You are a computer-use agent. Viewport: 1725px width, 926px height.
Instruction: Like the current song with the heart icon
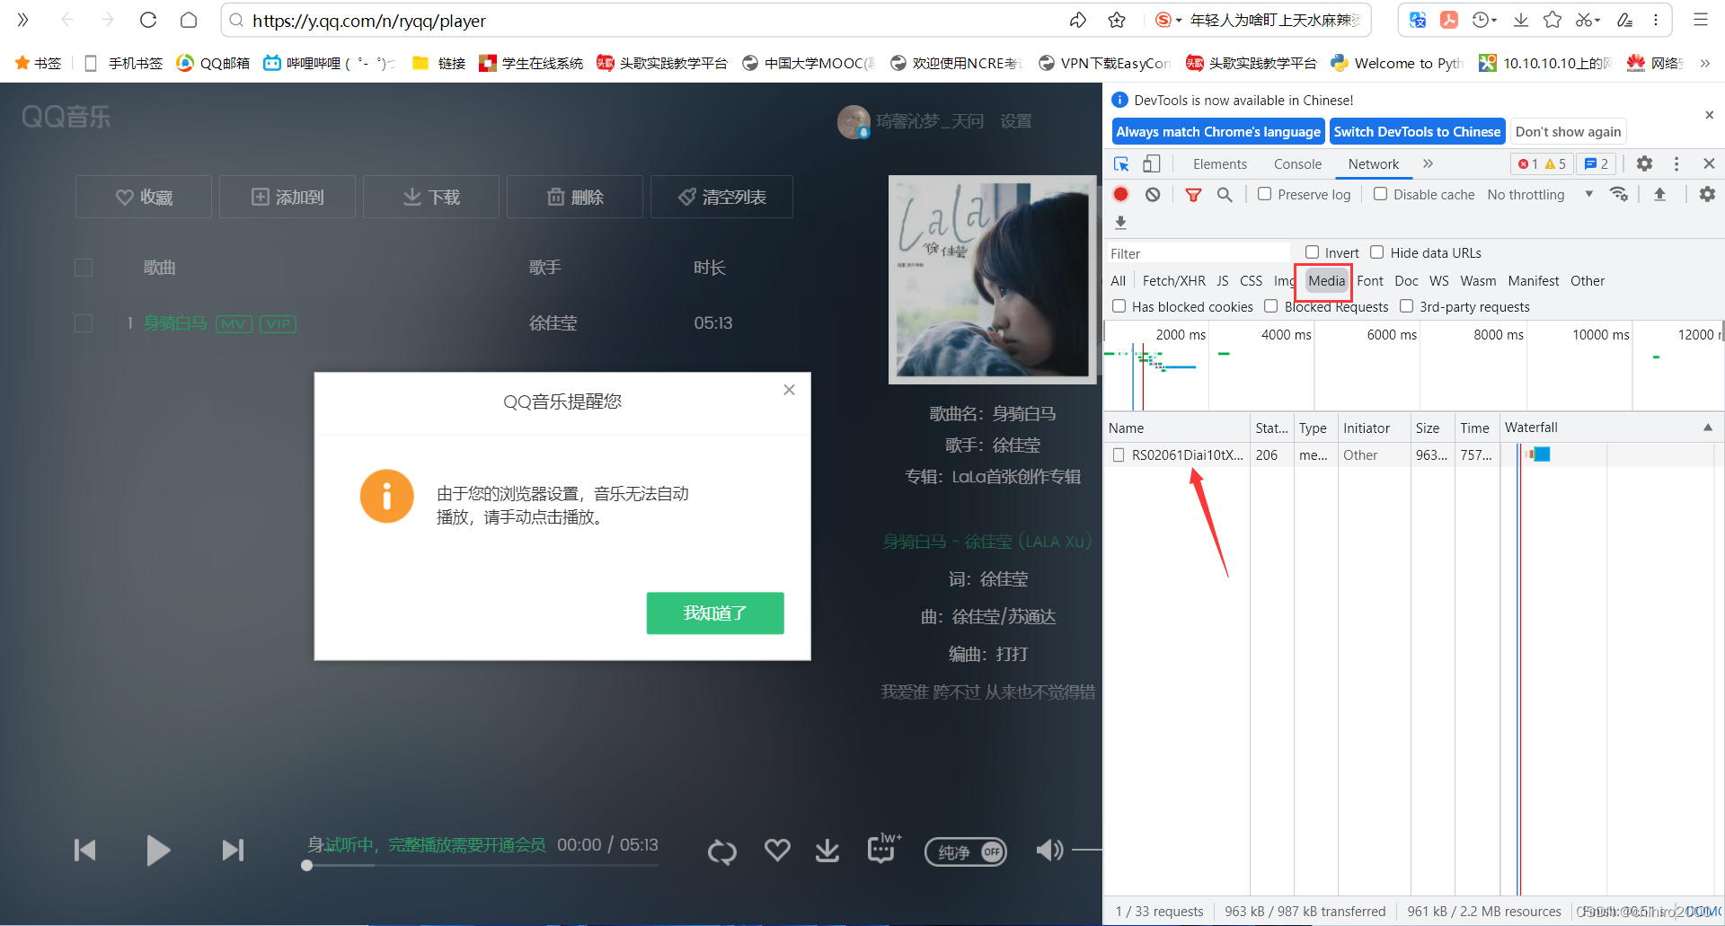pos(777,850)
